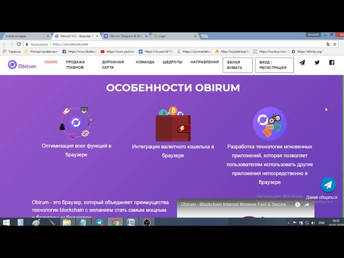Viewport: 344px width, 258px height.
Task: Click the video watch later clock icon
Action: coord(297,204)
